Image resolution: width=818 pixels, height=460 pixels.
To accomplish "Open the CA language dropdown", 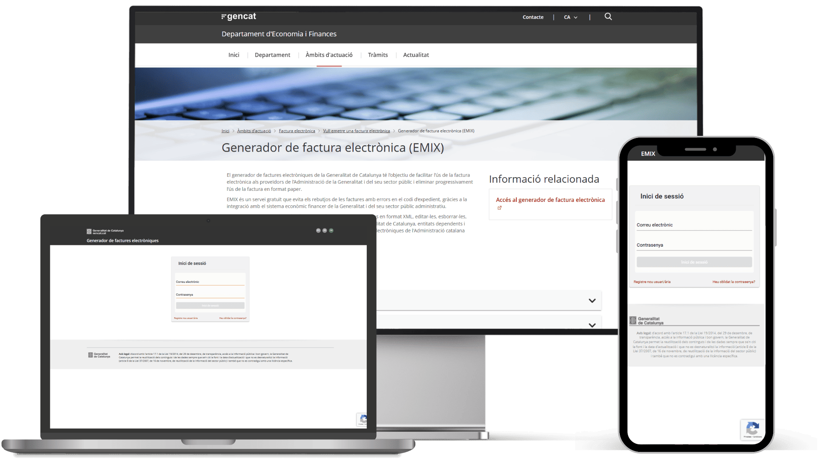I will pyautogui.click(x=570, y=17).
